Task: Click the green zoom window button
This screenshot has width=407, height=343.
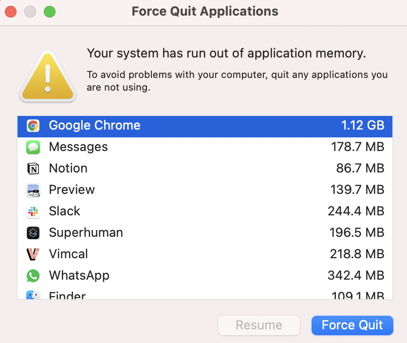Action: (50, 12)
